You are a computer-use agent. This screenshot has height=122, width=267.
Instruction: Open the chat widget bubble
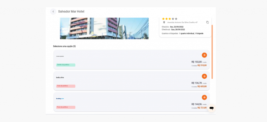211,108
